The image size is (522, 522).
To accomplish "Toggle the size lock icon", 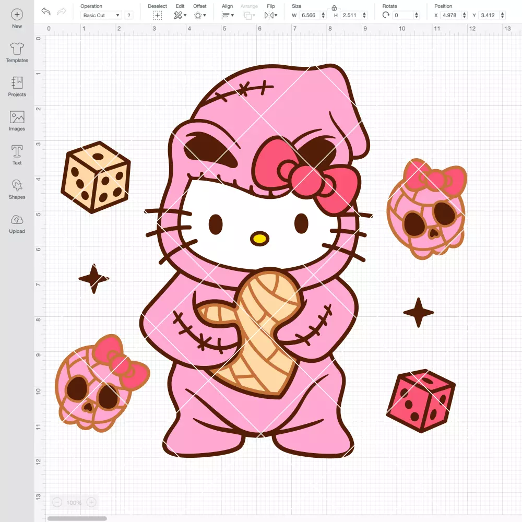I will click(x=334, y=8).
